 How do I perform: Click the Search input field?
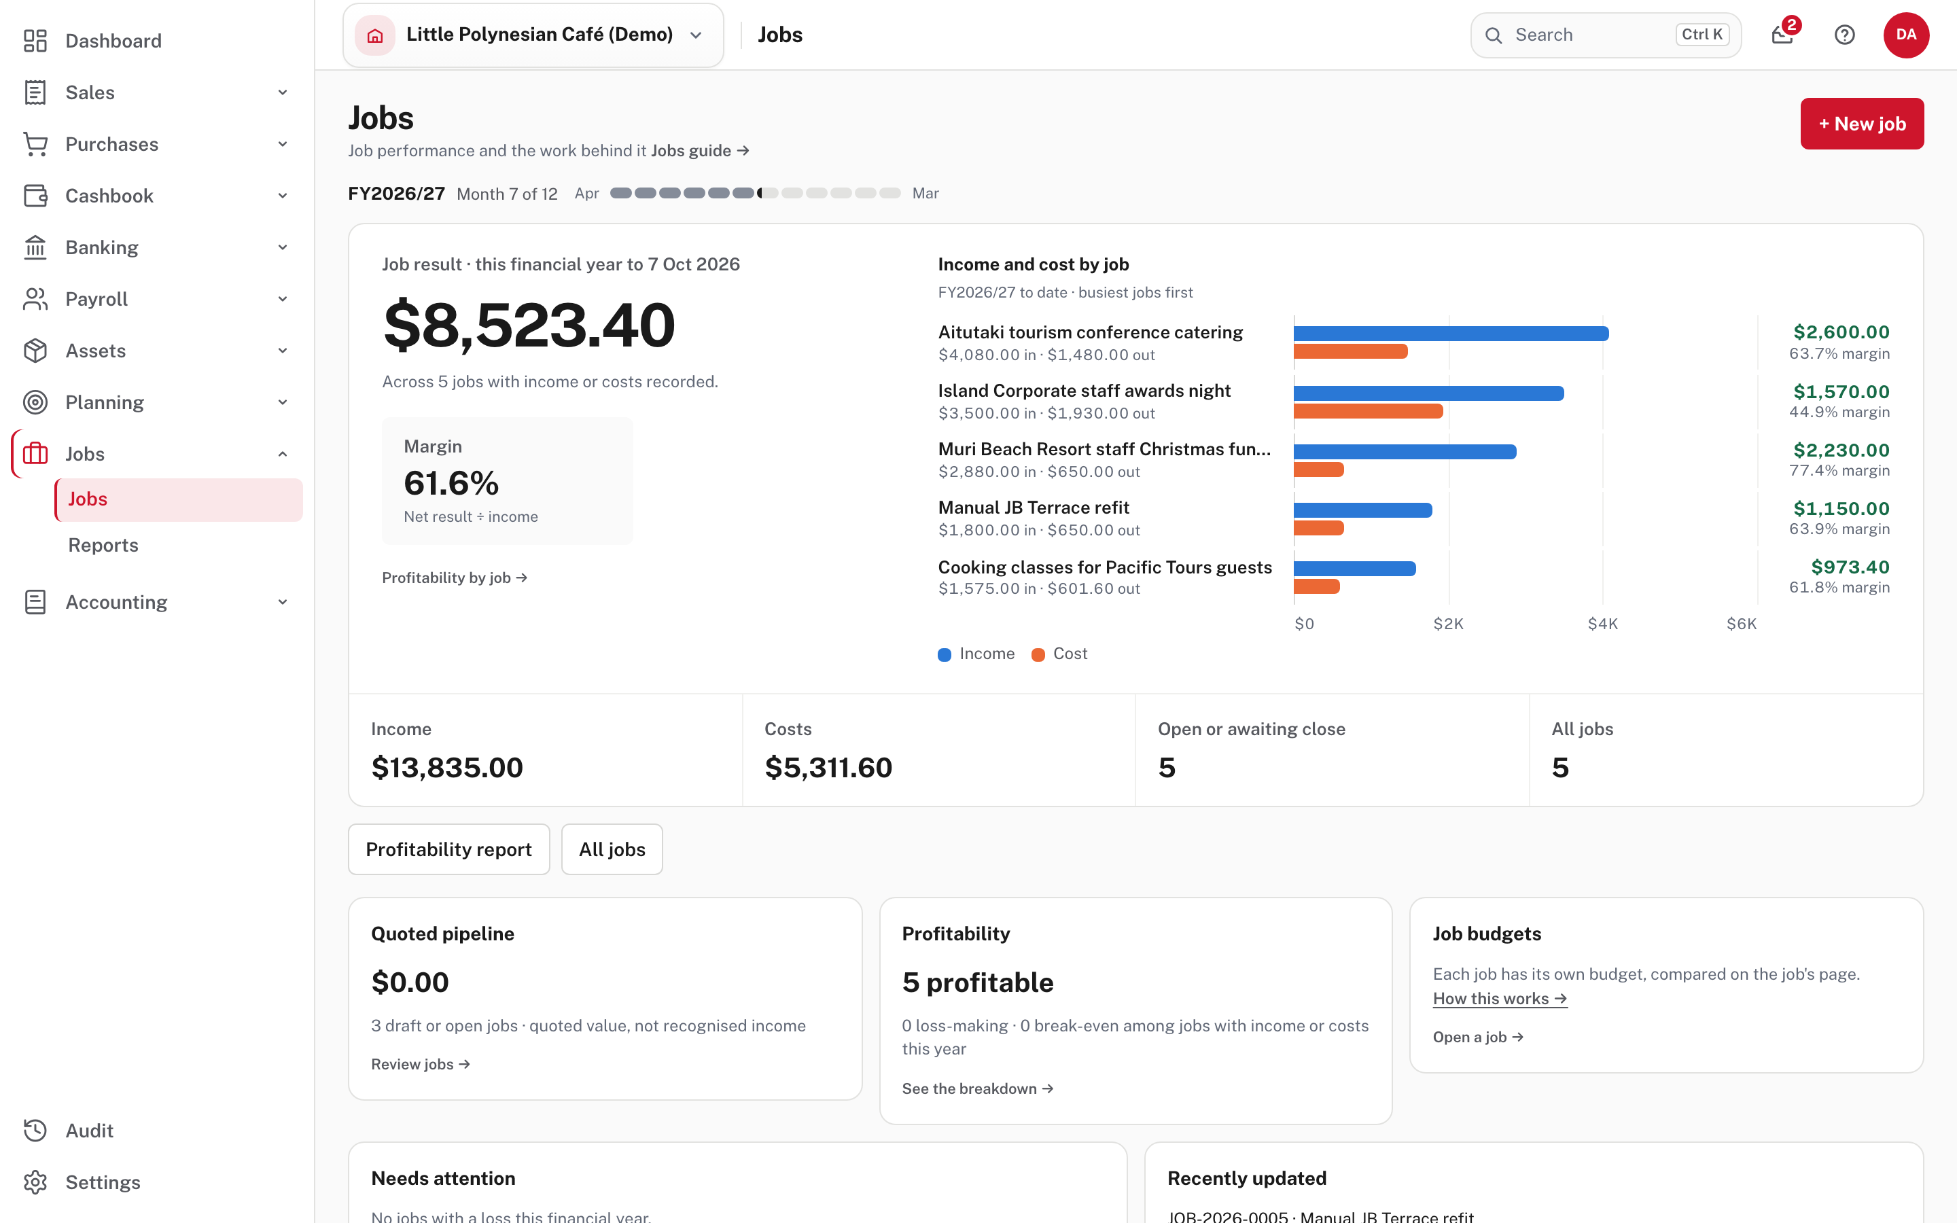(1605, 35)
